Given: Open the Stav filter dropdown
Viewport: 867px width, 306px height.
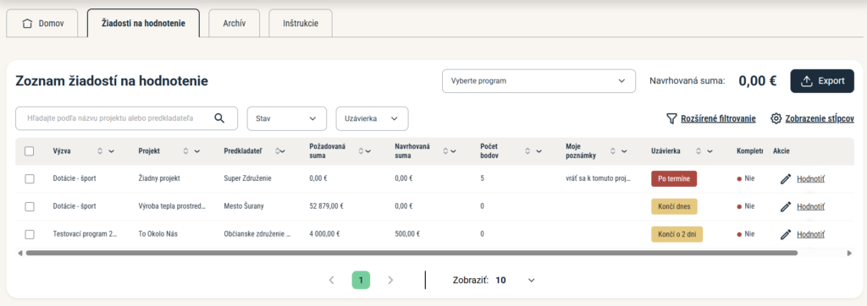Looking at the screenshot, I should tap(287, 118).
